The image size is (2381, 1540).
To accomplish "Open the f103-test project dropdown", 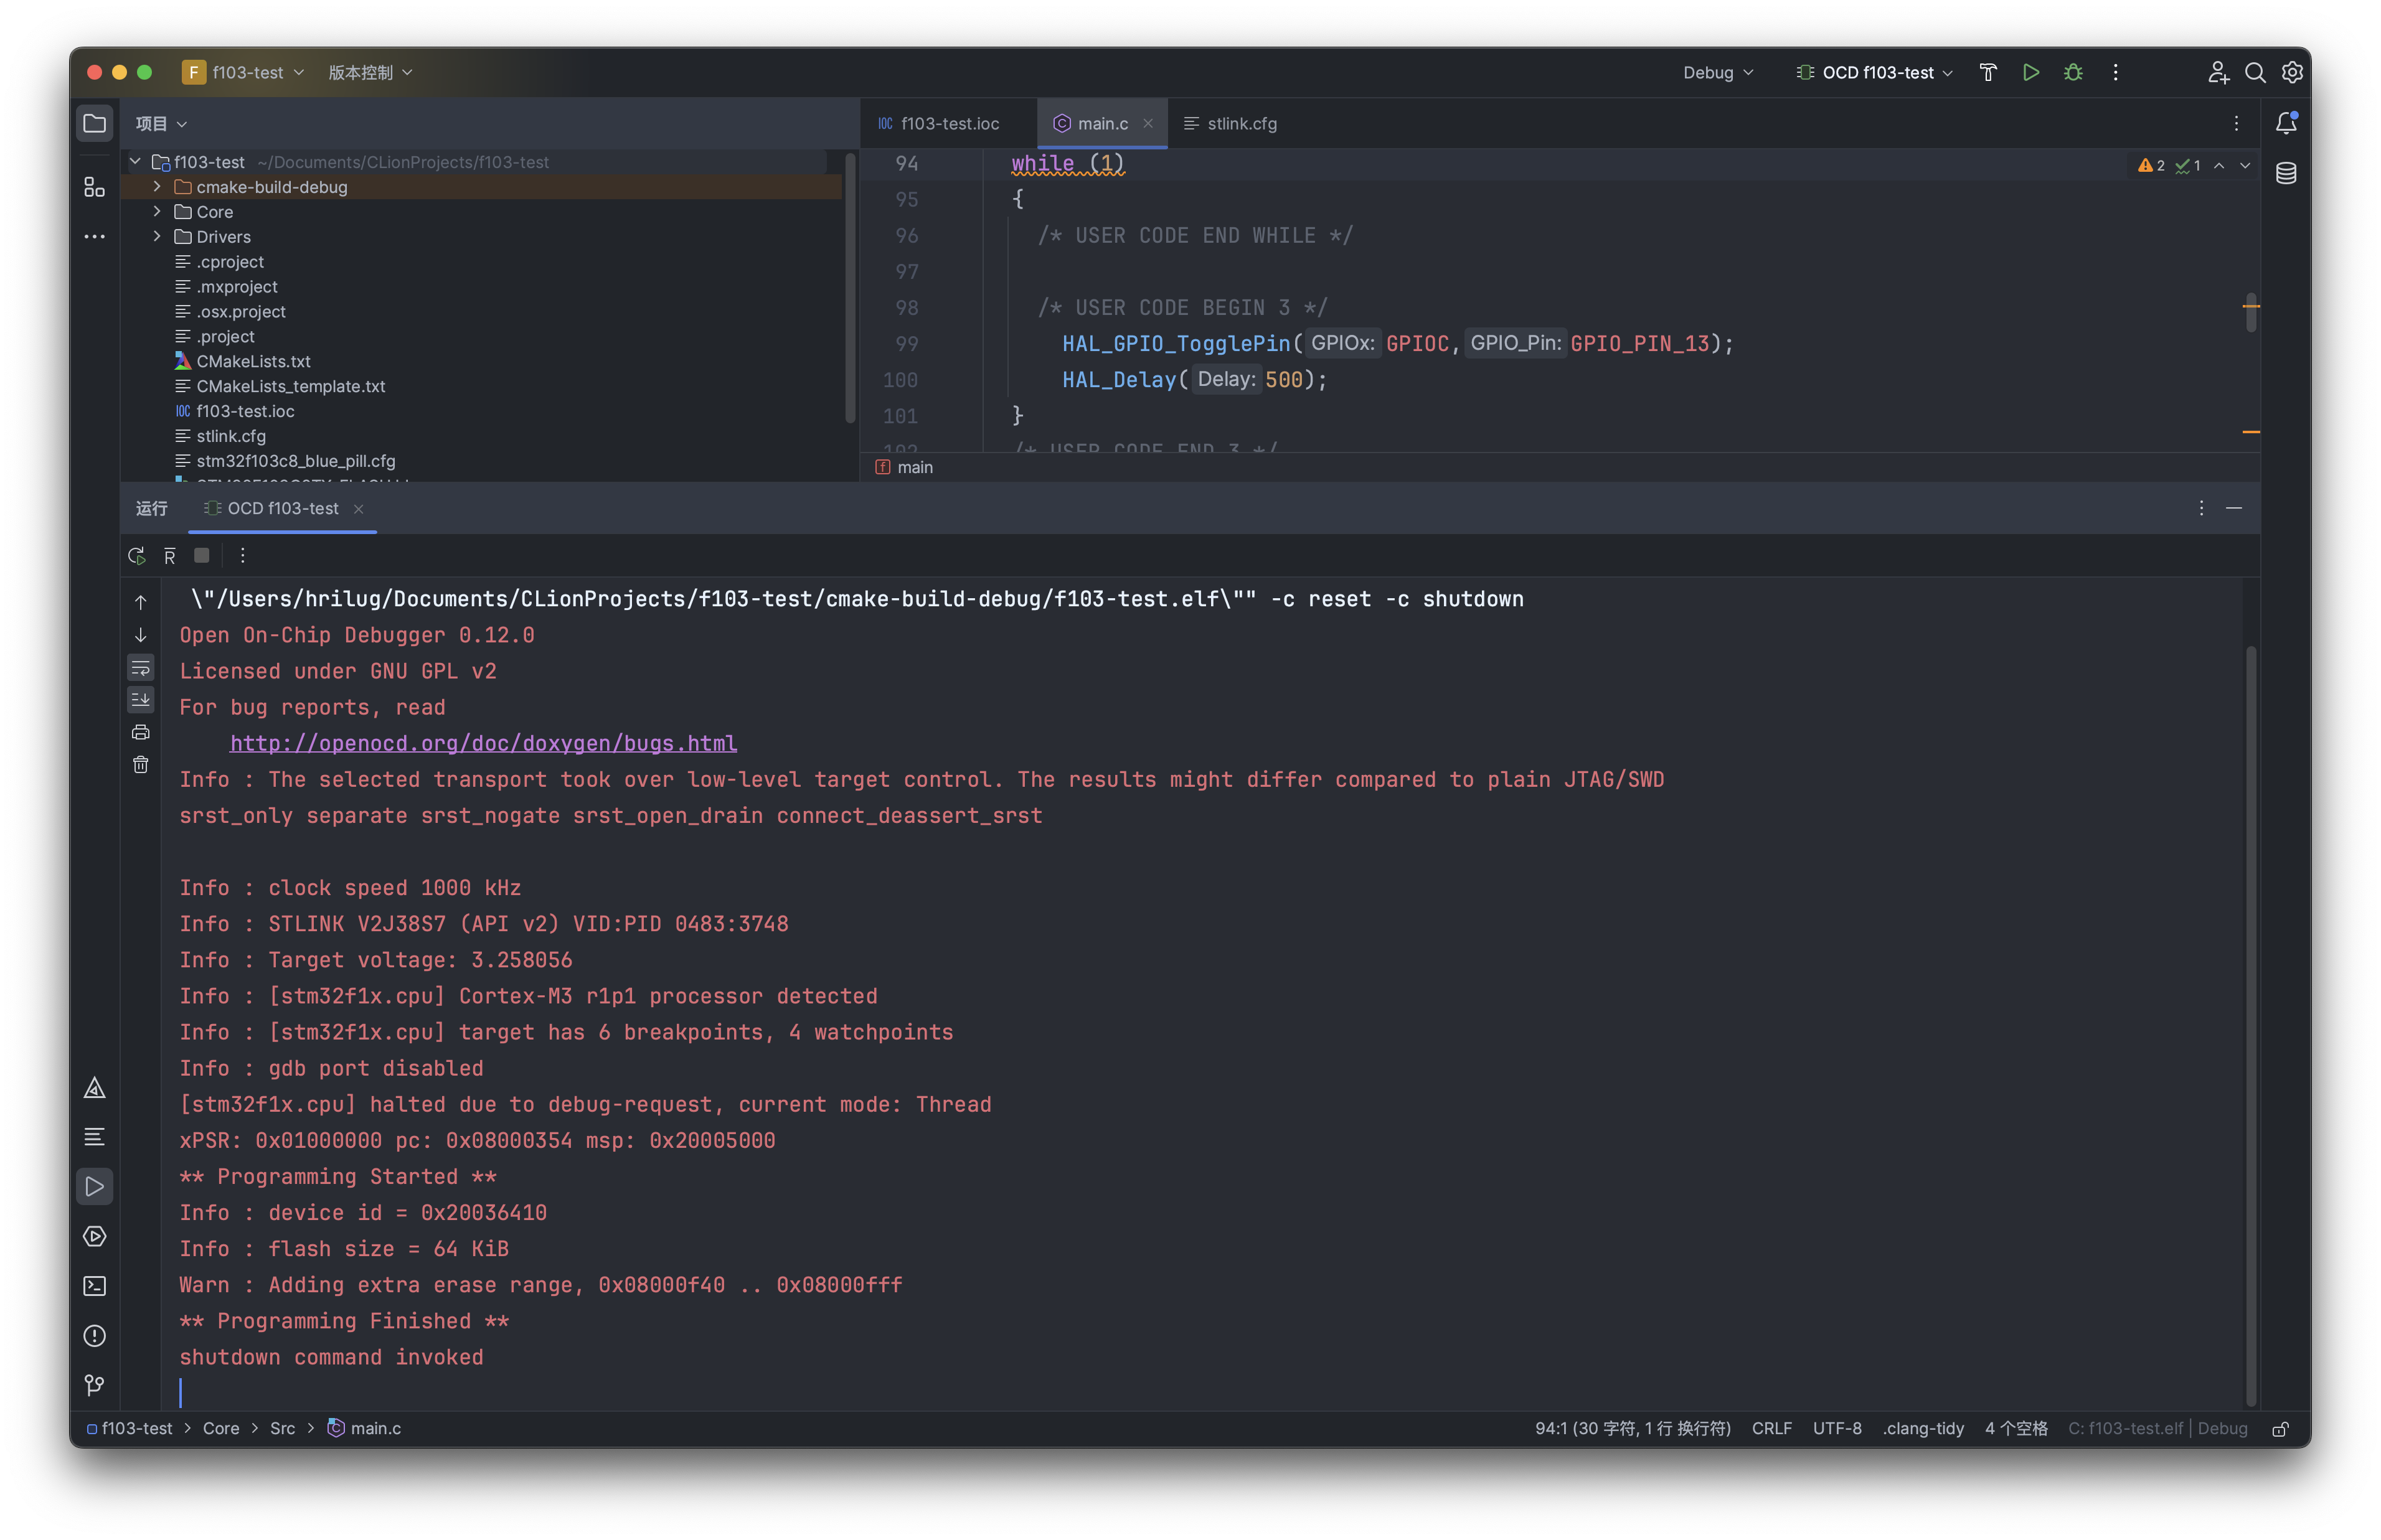I will (243, 72).
